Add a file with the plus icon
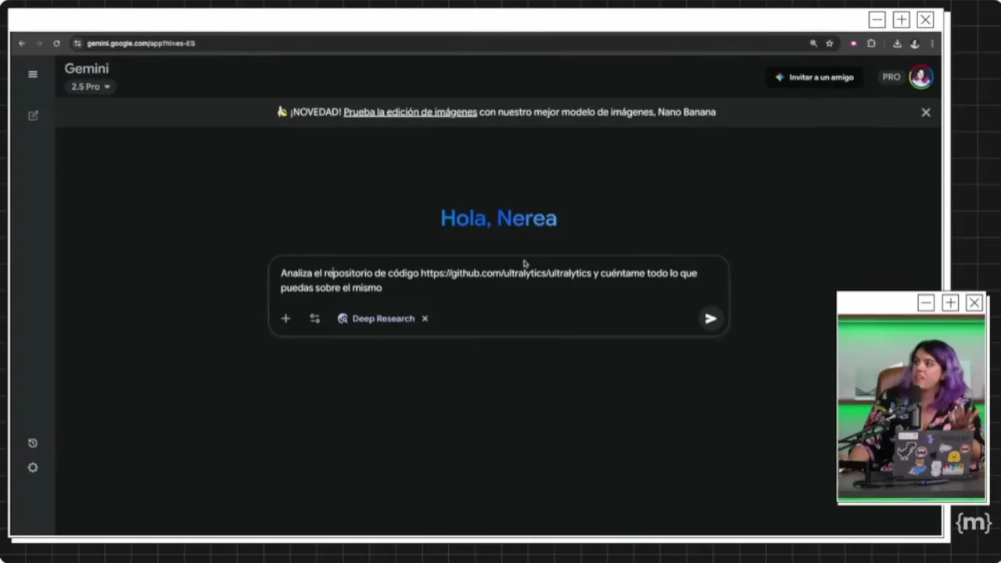This screenshot has width=1001, height=563. [x=285, y=318]
